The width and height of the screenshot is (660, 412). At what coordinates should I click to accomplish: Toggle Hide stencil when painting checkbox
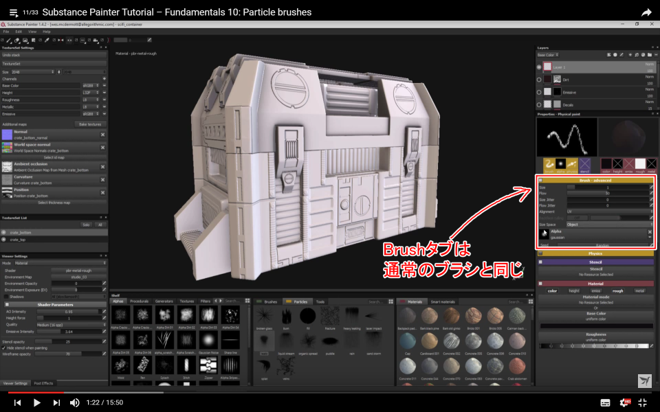[x=4, y=348]
